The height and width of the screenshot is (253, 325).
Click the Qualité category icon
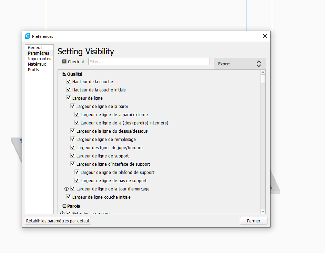(64, 74)
